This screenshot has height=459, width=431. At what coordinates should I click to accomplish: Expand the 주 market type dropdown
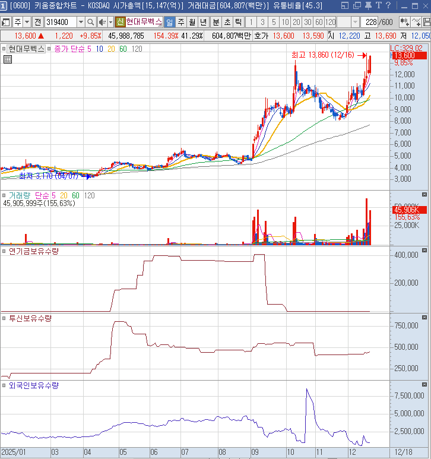[27, 22]
